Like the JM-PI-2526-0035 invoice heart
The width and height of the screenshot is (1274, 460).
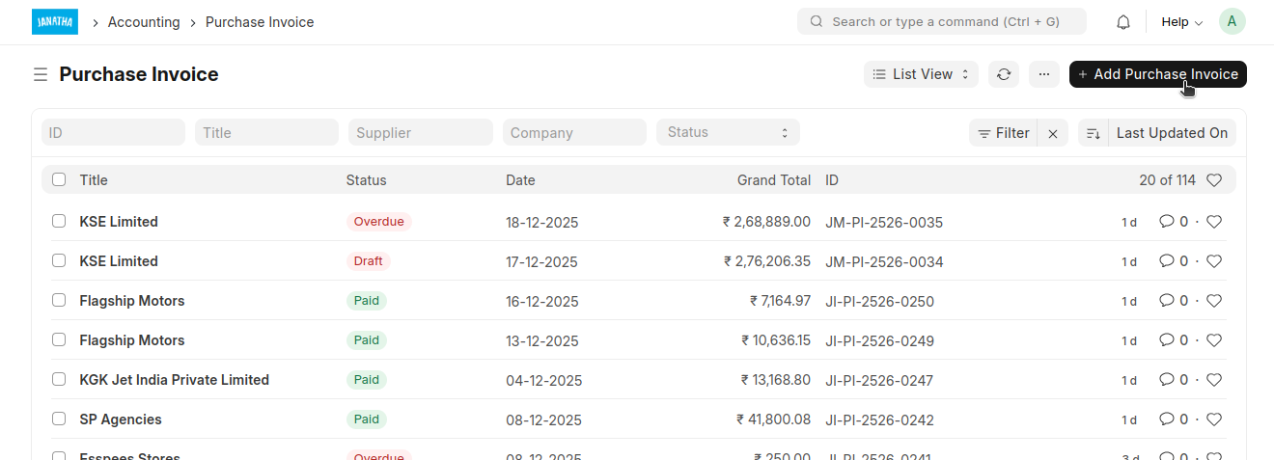click(1214, 222)
